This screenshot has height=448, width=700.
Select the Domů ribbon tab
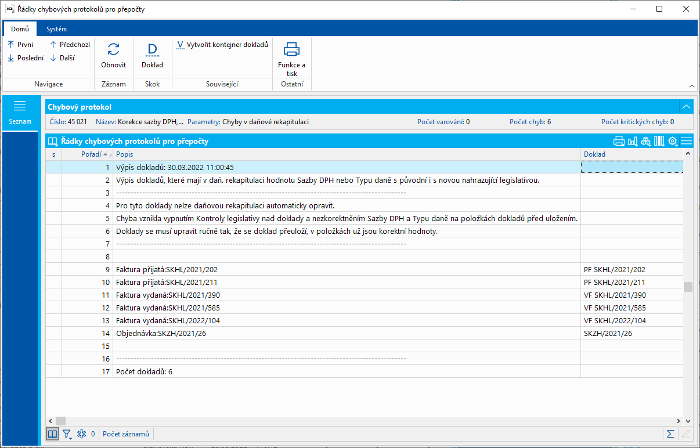(x=20, y=29)
